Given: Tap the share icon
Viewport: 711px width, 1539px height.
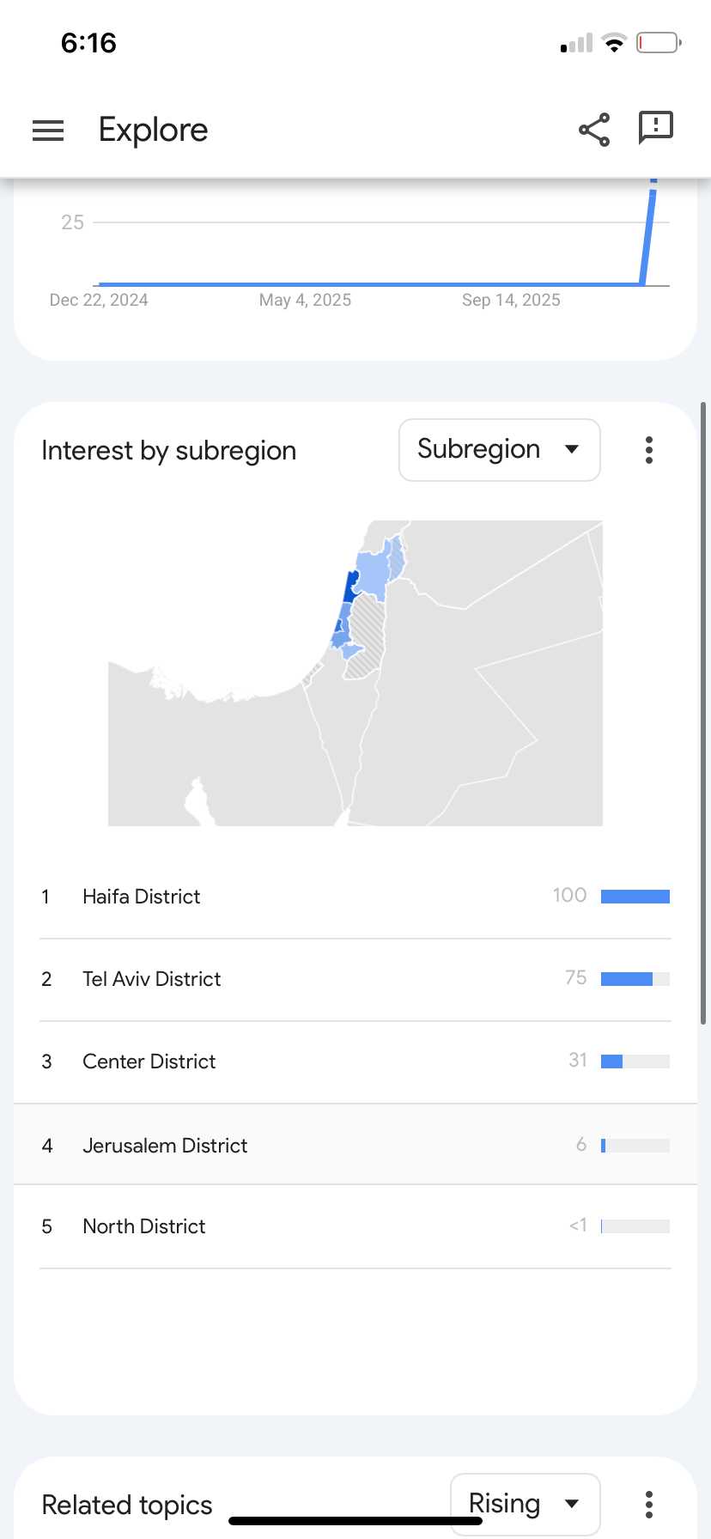Looking at the screenshot, I should tap(594, 130).
